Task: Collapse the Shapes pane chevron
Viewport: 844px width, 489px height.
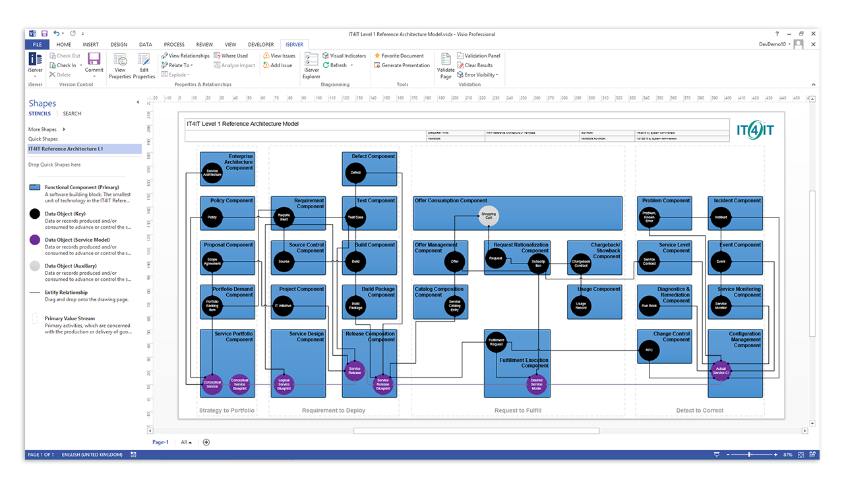Action: 138,102
